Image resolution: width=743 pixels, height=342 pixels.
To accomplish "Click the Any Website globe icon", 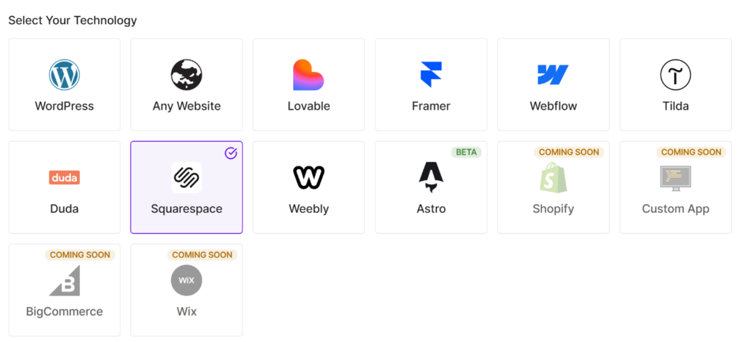I will 186,75.
